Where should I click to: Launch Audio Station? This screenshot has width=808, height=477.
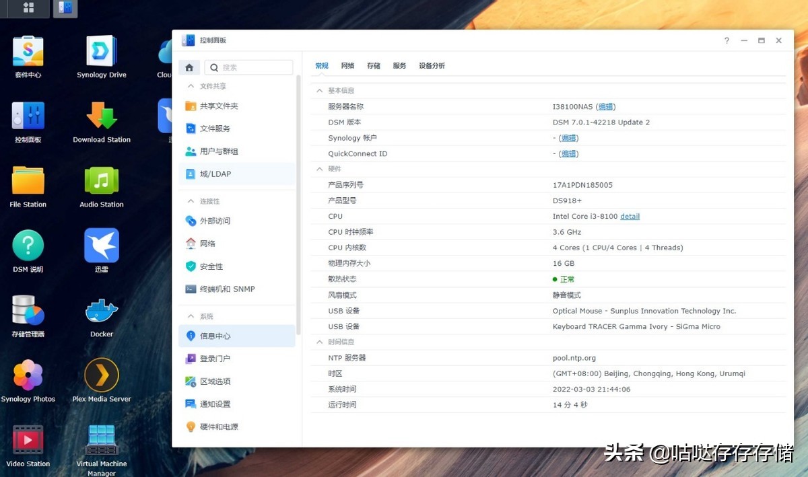[101, 182]
